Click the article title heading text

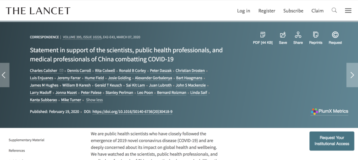(126, 54)
